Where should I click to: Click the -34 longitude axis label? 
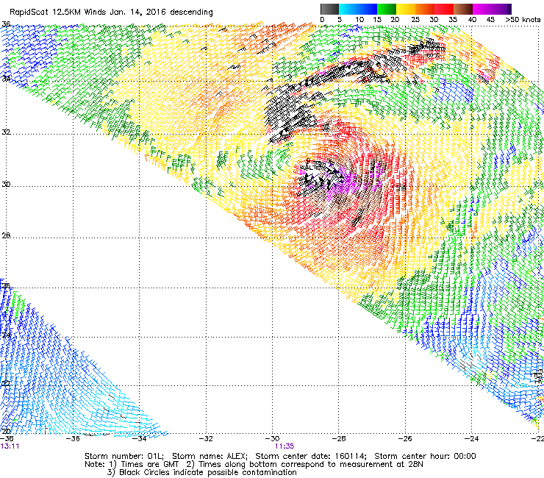coord(140,439)
